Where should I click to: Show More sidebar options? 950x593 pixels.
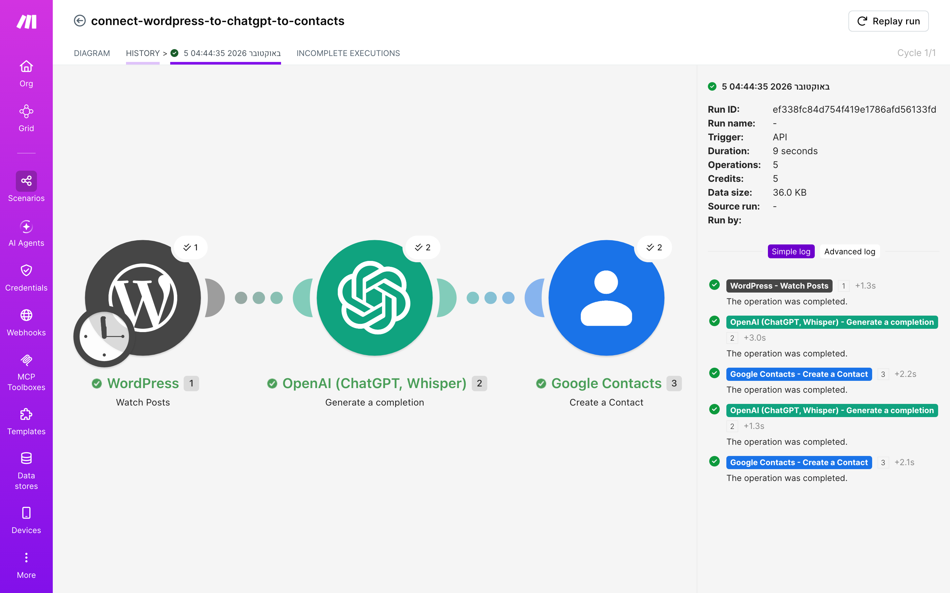pyautogui.click(x=26, y=565)
